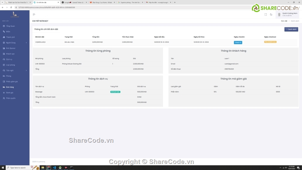Open Thành phố in sidebar
This screenshot has height=170, width=302.
10,37
